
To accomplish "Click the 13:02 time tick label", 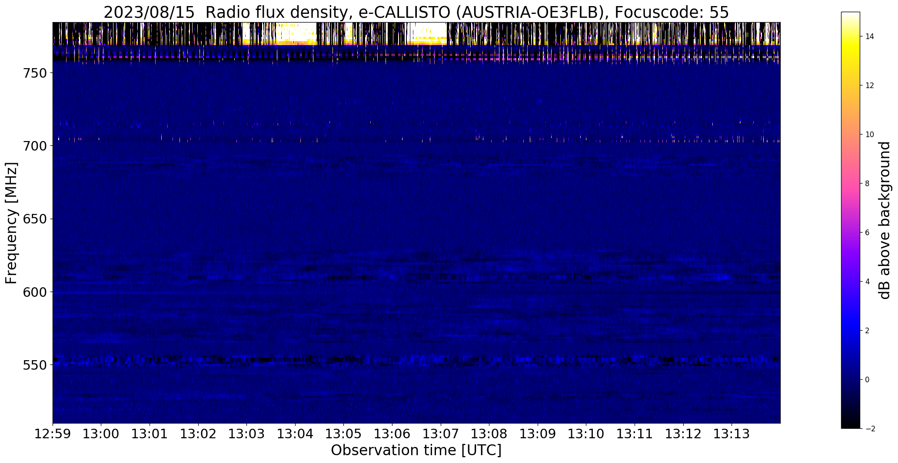I will 199,434.
